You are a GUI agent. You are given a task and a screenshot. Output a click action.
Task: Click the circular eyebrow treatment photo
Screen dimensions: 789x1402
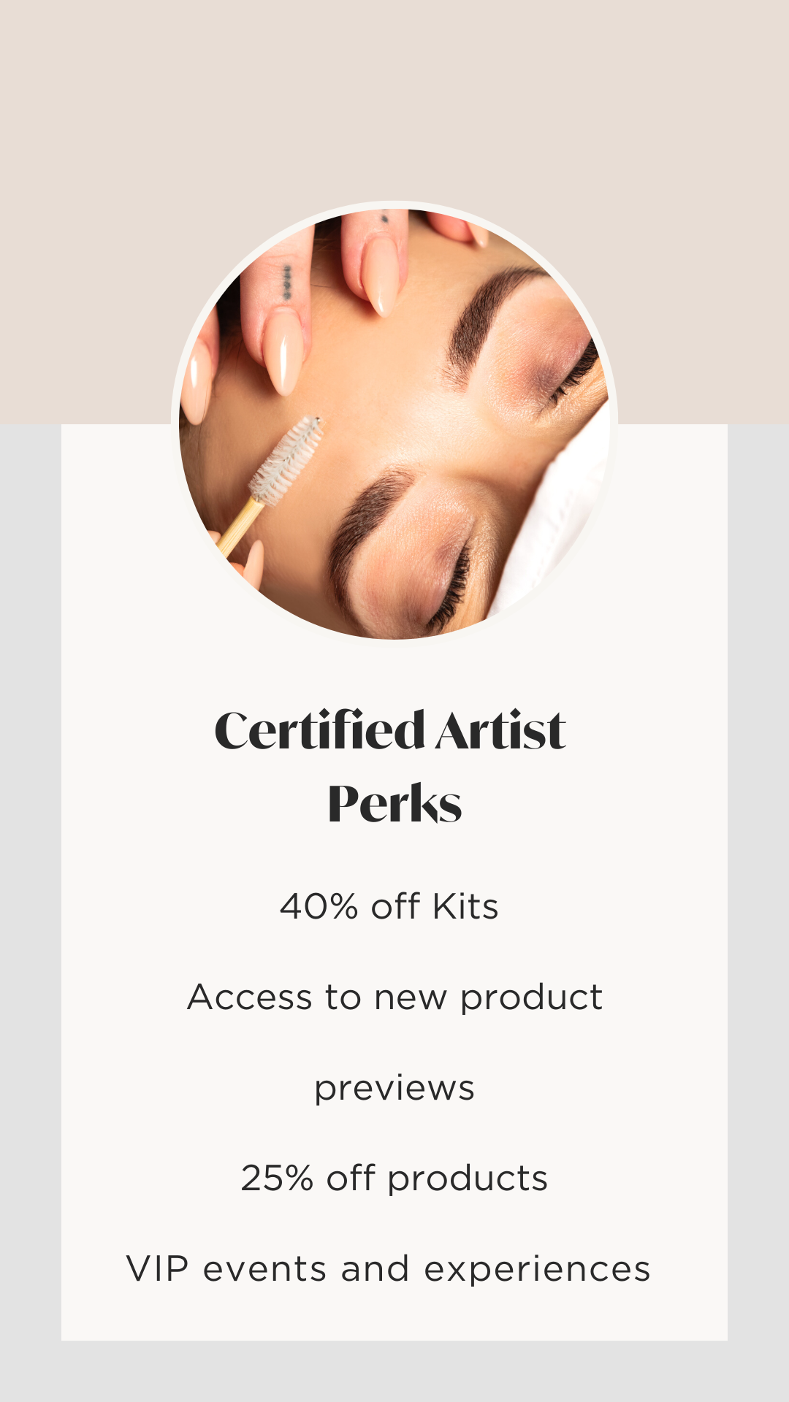(394, 424)
